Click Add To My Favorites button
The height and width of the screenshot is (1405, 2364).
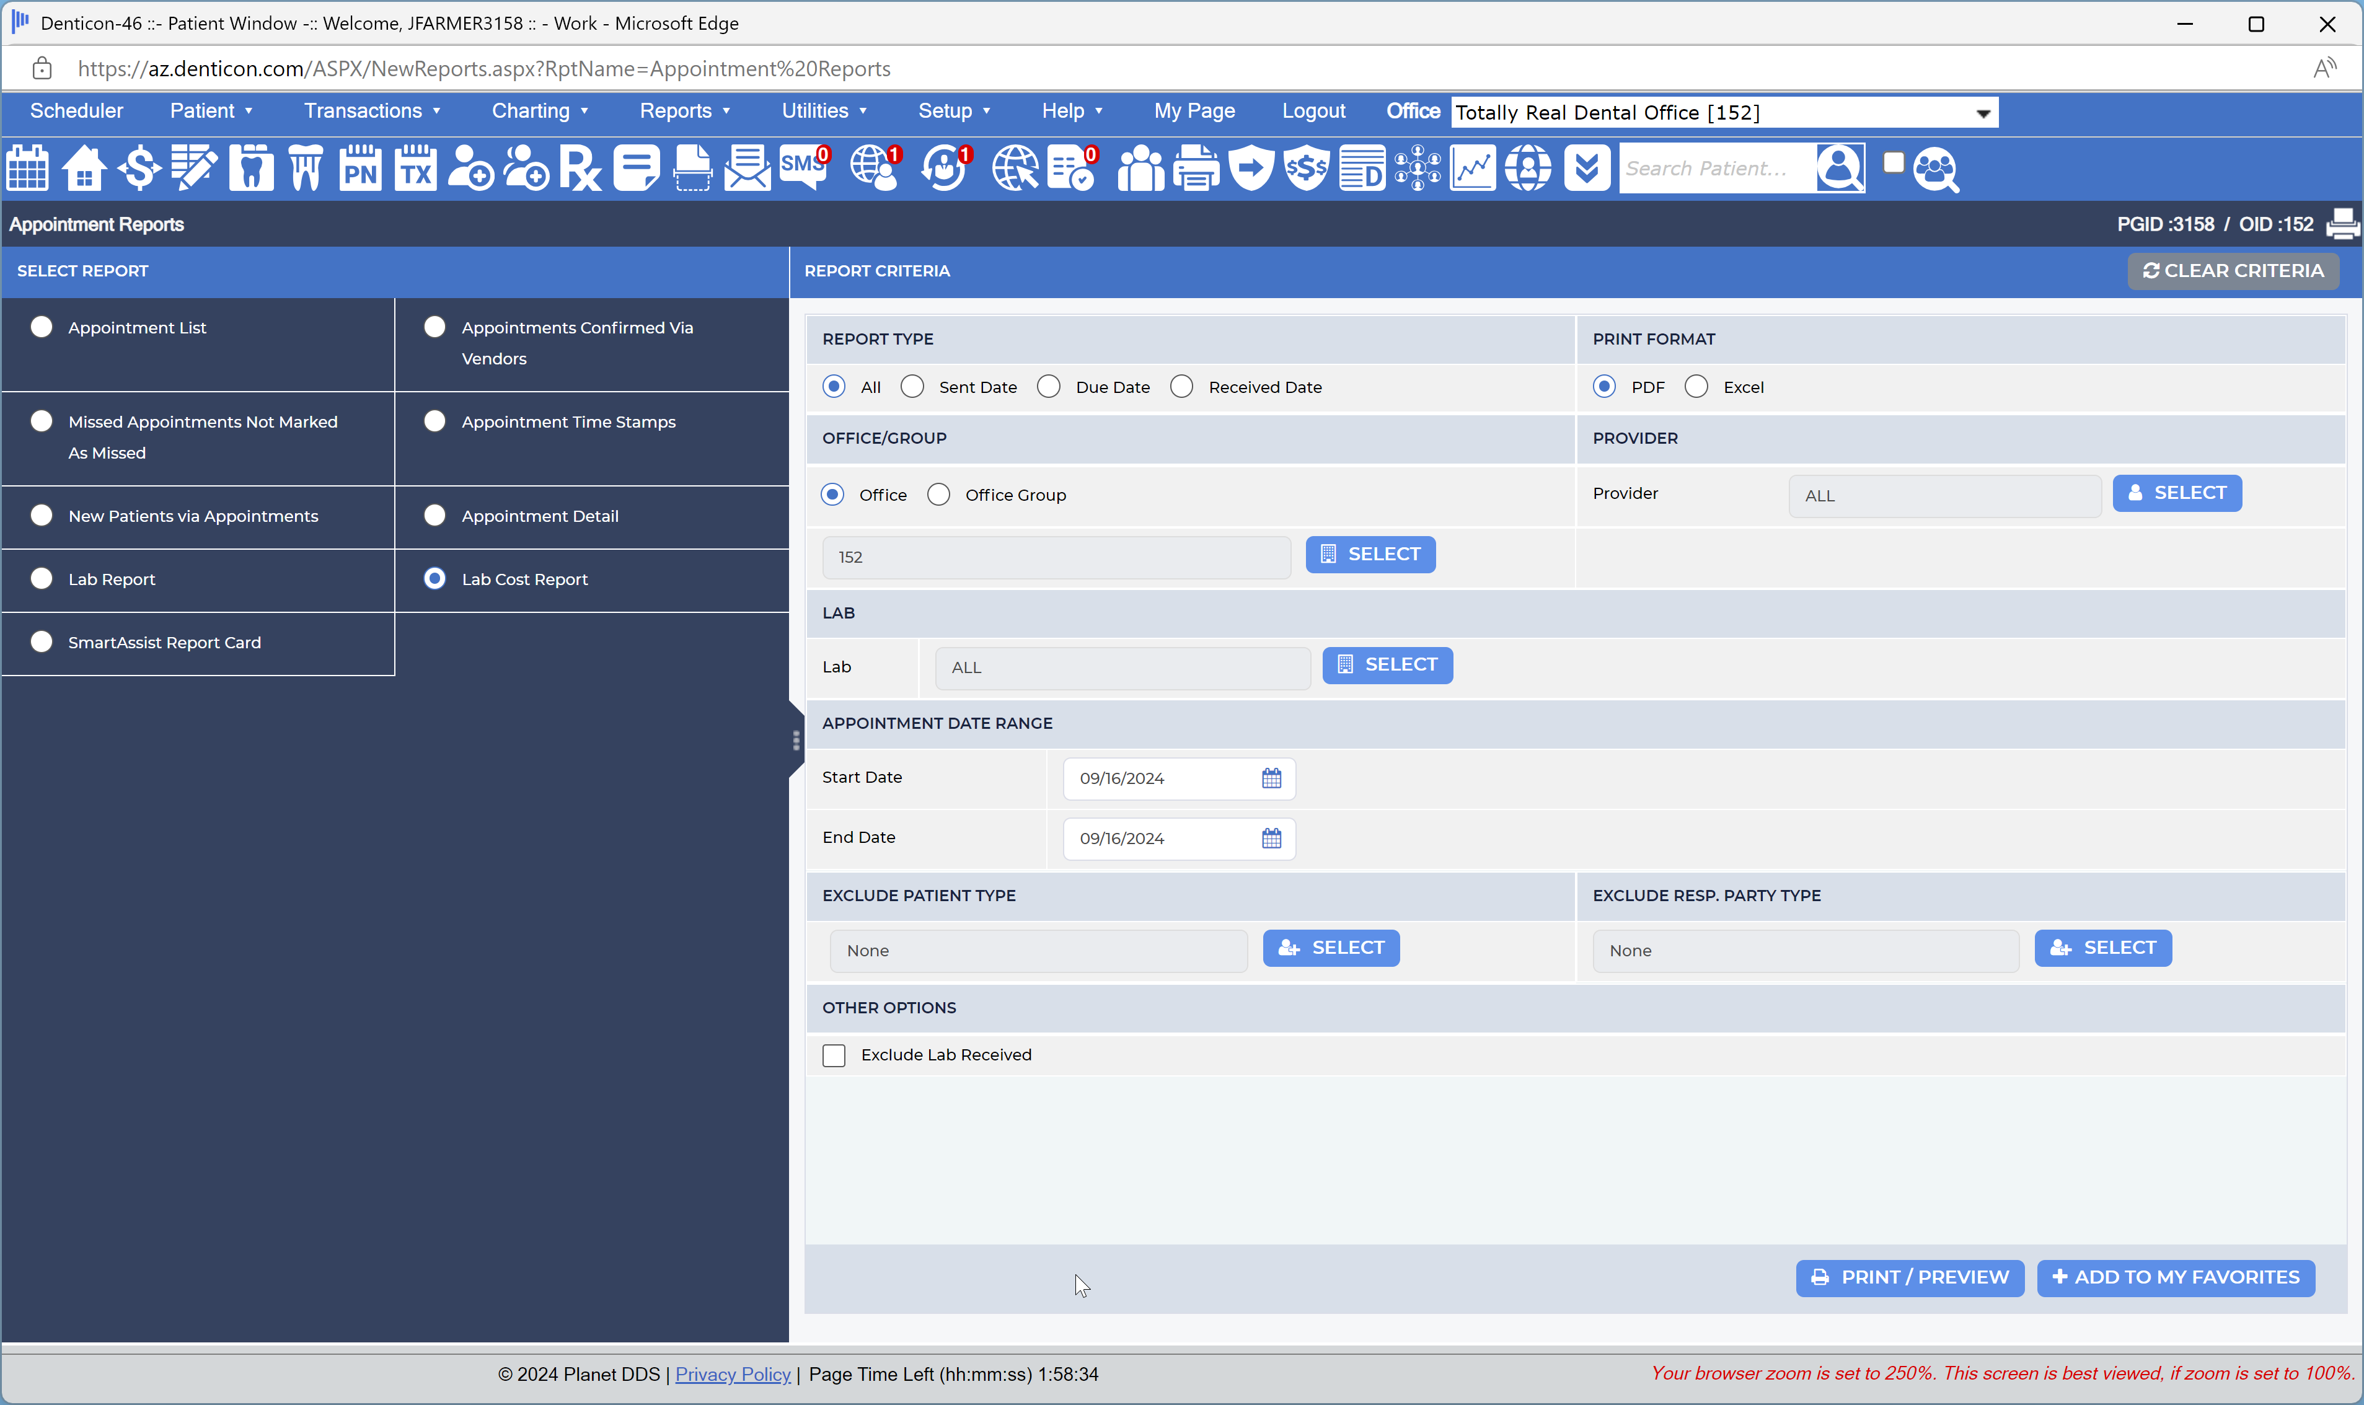pyautogui.click(x=2176, y=1277)
